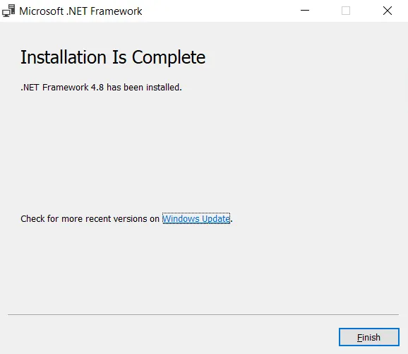Click the Finish button
The width and height of the screenshot is (408, 354).
click(x=368, y=337)
